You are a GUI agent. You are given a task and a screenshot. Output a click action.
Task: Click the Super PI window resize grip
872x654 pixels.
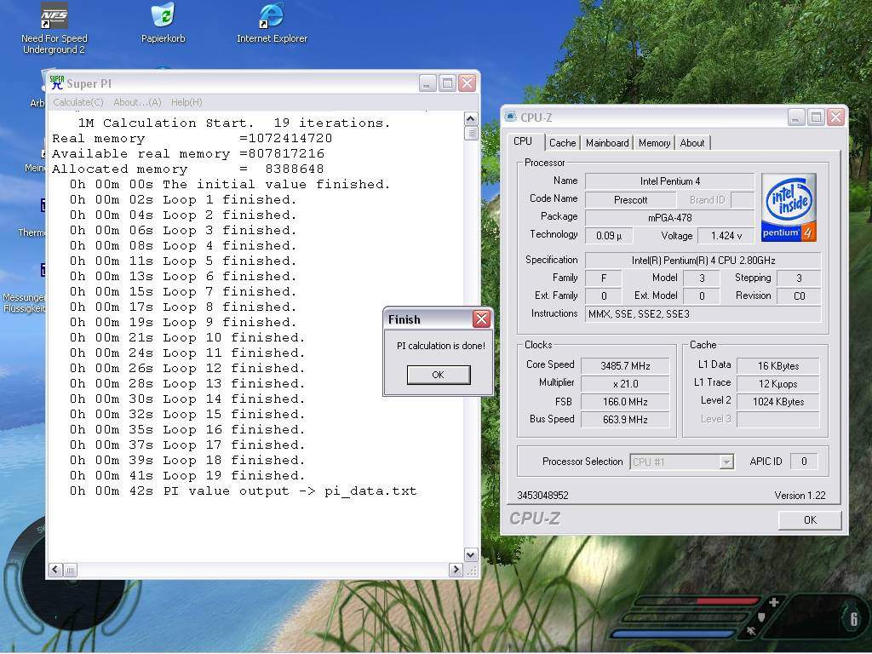(471, 570)
